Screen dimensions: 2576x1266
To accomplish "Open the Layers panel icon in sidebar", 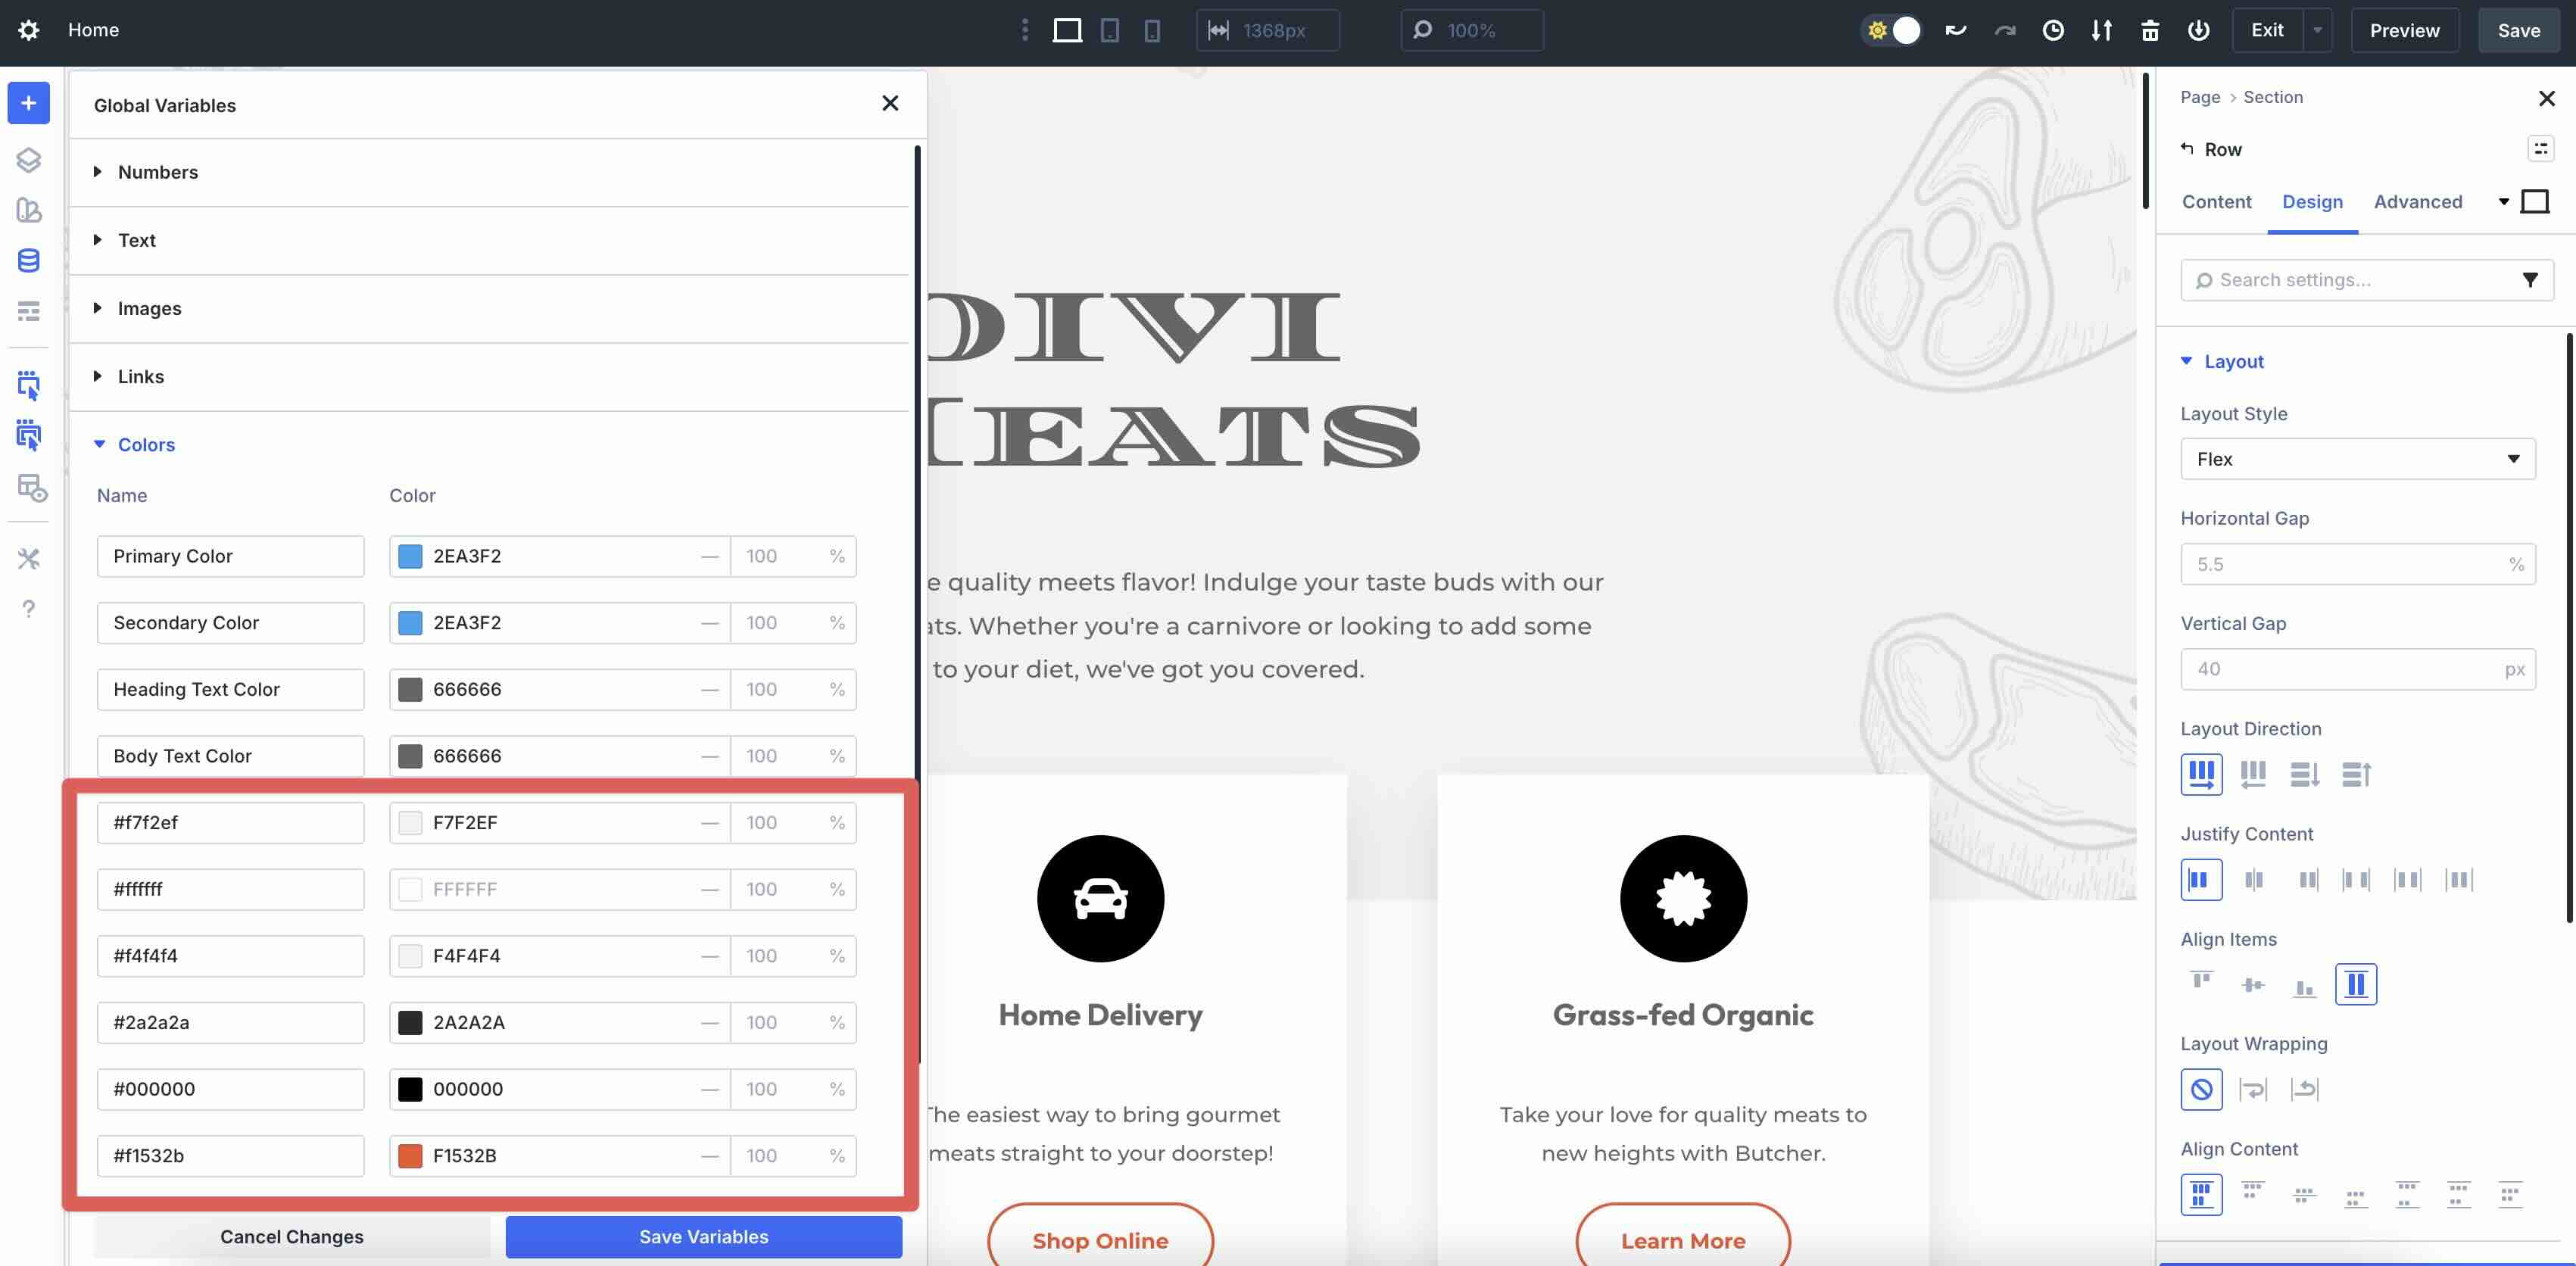I will [28, 159].
